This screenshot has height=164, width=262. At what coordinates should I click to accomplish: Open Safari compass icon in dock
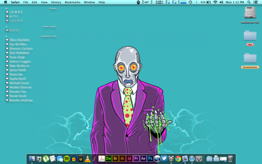(x=192, y=159)
